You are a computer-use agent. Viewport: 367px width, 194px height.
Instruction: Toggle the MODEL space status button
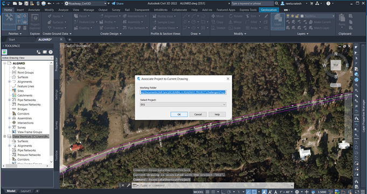point(198,192)
